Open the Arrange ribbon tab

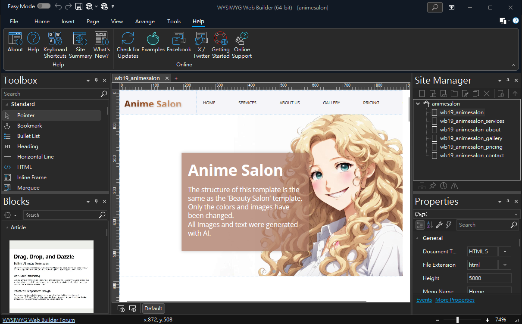pos(145,22)
